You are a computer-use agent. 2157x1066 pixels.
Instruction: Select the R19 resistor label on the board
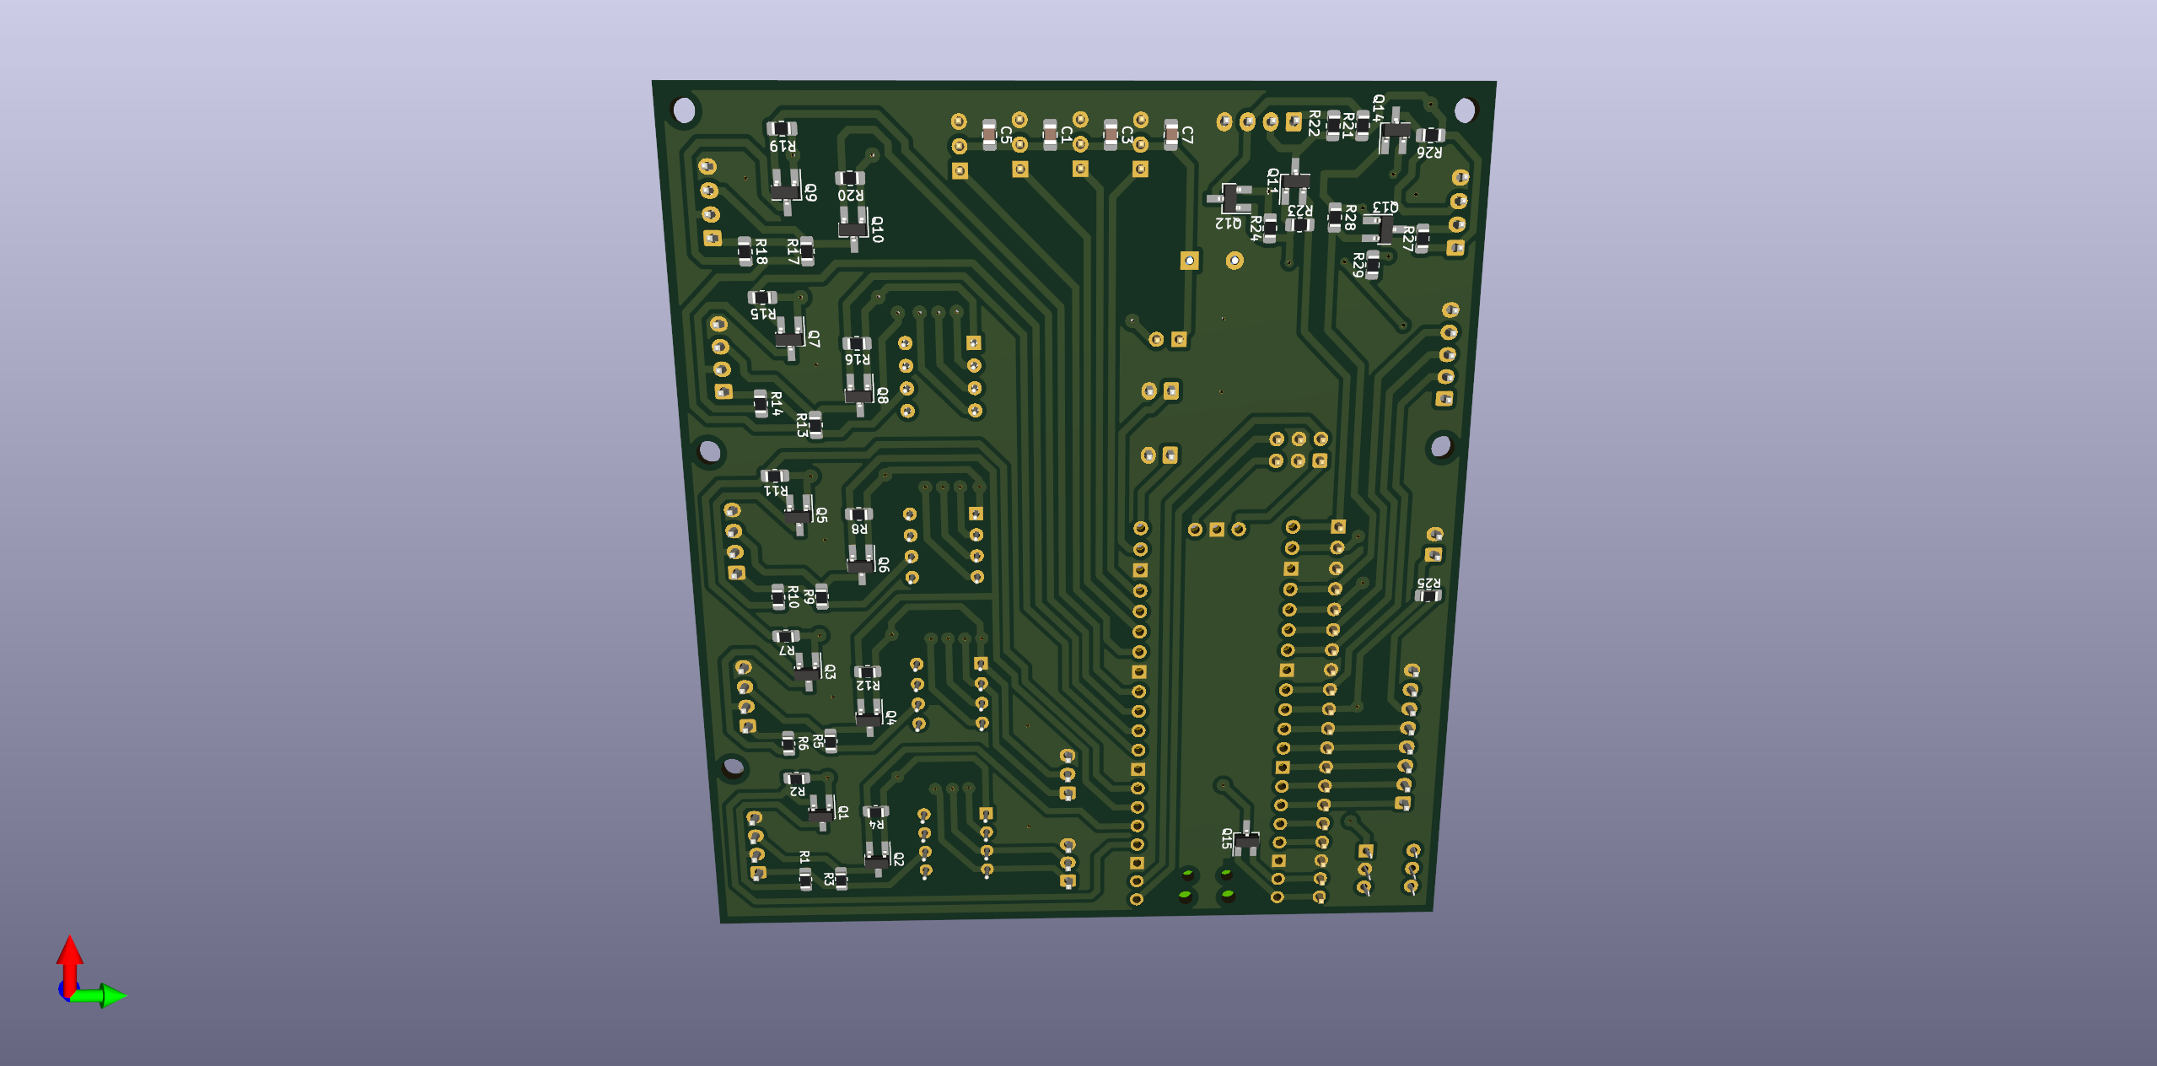(x=783, y=146)
